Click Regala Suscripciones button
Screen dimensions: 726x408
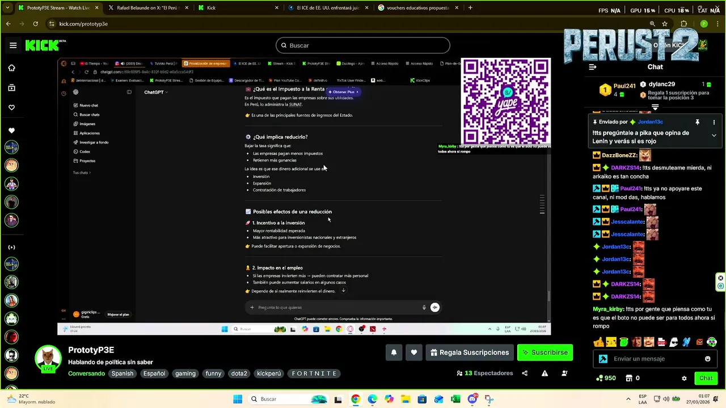tap(470, 352)
